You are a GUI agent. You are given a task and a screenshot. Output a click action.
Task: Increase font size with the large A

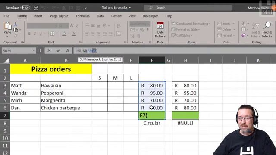[x=72, y=26]
